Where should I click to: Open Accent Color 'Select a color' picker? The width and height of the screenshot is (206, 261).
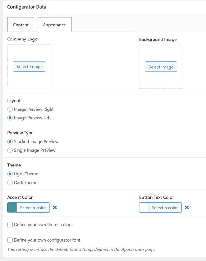point(33,208)
